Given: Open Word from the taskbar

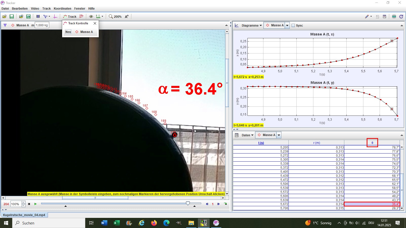Looking at the screenshot, I should coord(104,223).
